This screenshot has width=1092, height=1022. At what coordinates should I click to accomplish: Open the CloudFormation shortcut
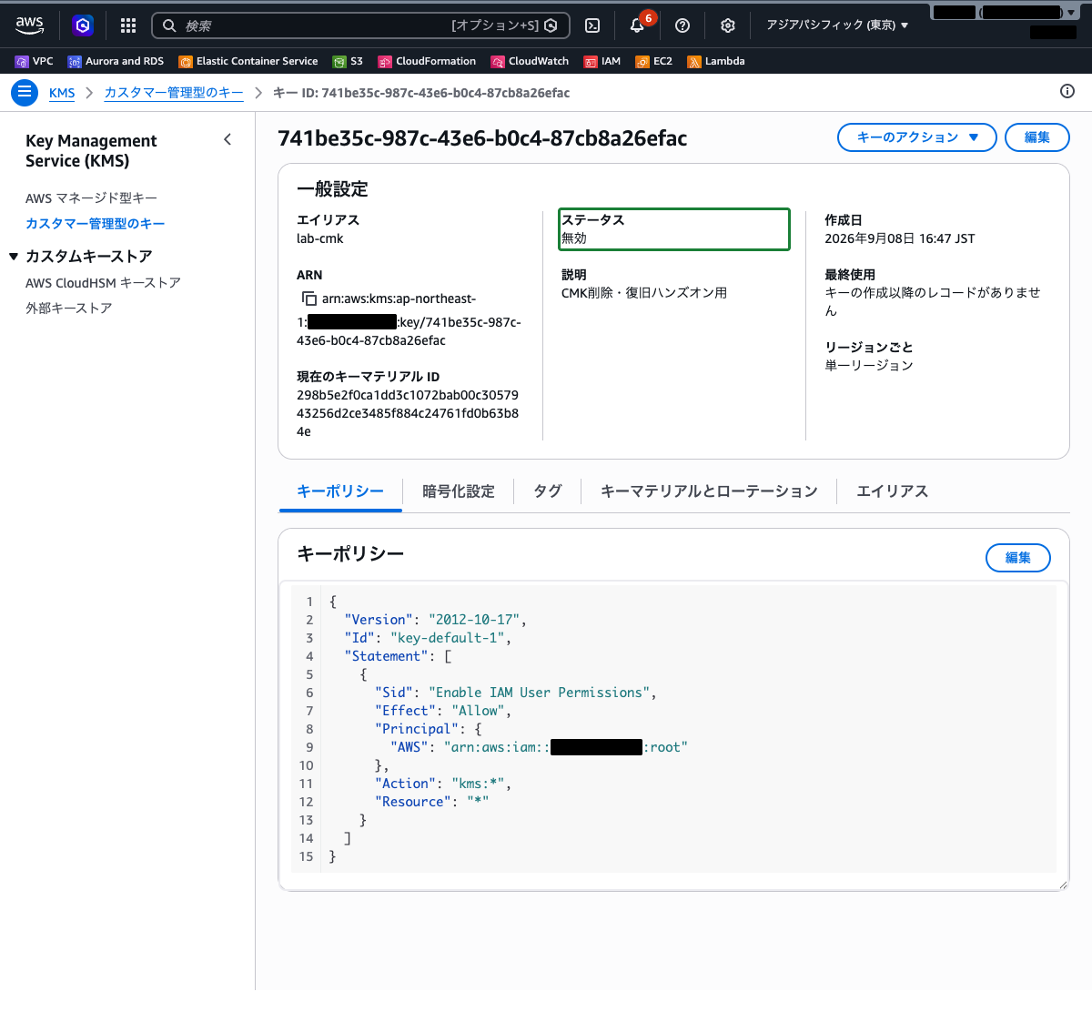coord(427,61)
